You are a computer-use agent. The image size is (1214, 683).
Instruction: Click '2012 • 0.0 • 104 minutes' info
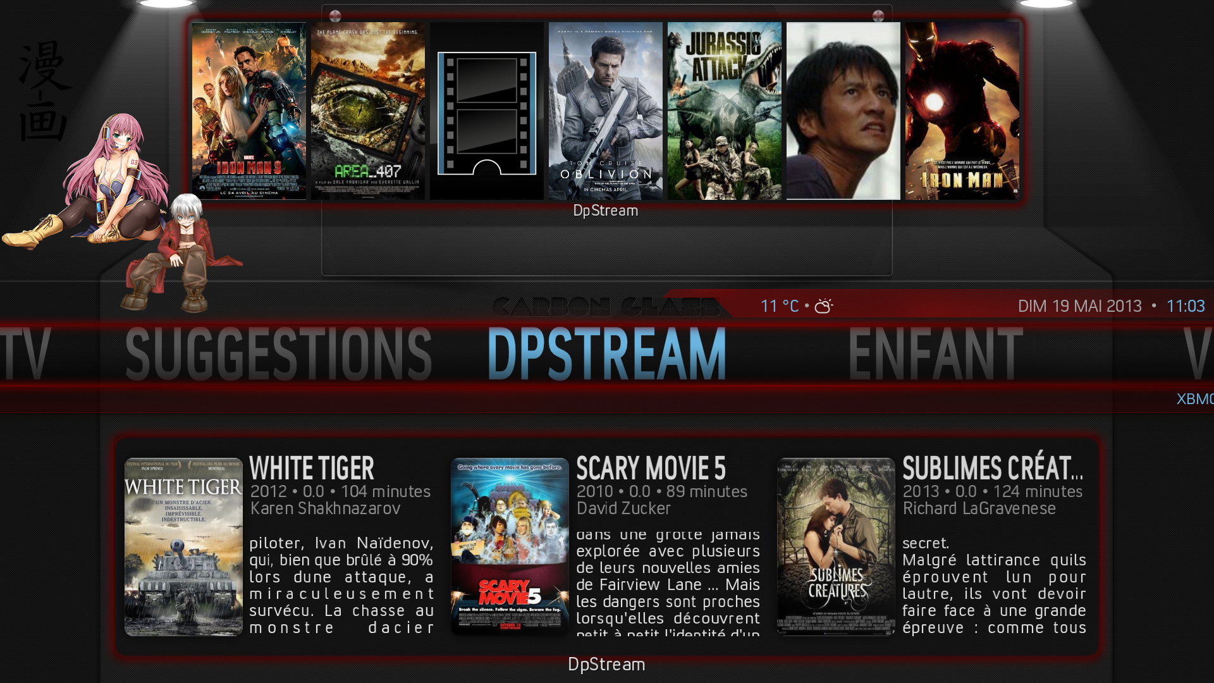tap(340, 491)
